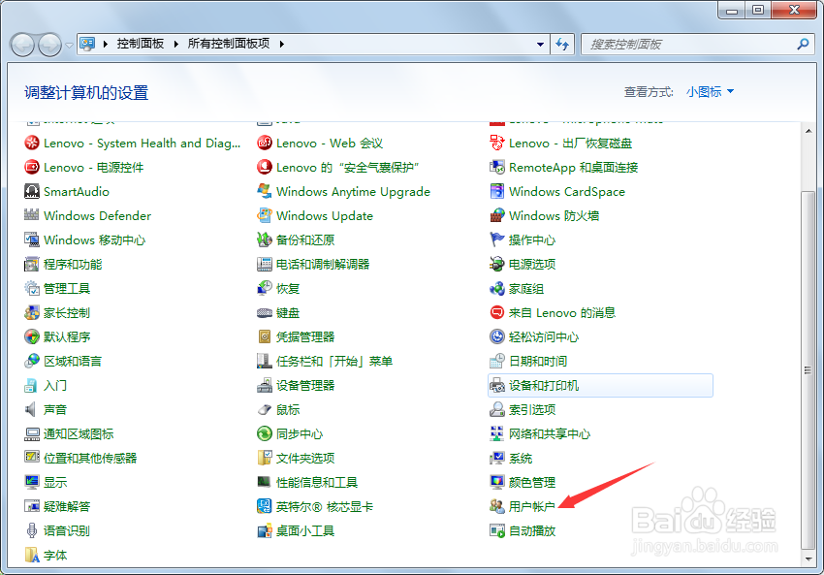Open 轻松访问中心 item
The image size is (824, 575).
pyautogui.click(x=534, y=336)
